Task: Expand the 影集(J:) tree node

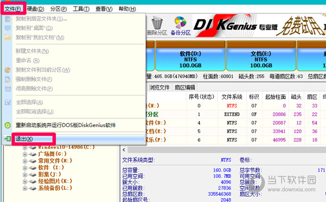Action: click(25, 175)
